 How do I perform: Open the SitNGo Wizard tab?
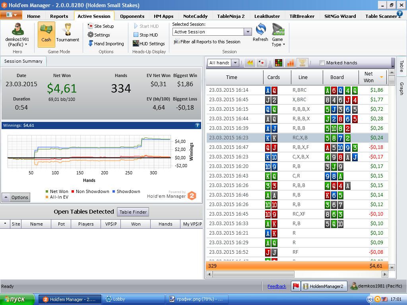[340, 16]
